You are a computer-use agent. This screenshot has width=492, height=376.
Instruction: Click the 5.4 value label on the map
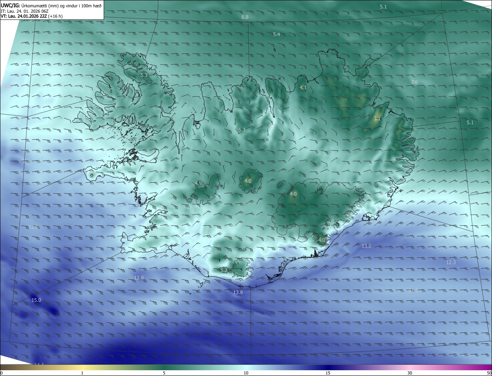coord(276,35)
